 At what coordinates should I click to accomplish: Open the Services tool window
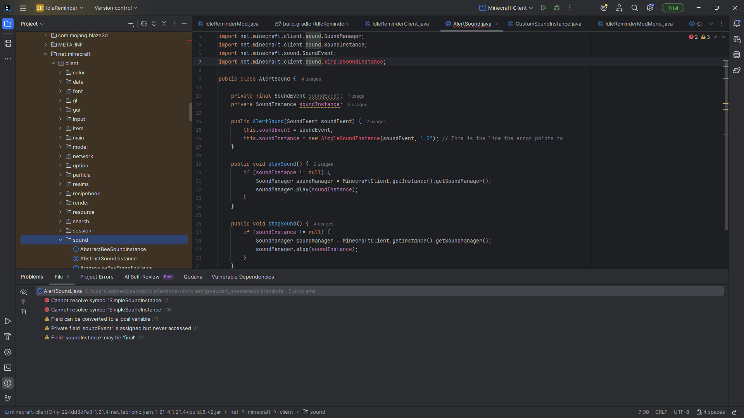(8, 352)
